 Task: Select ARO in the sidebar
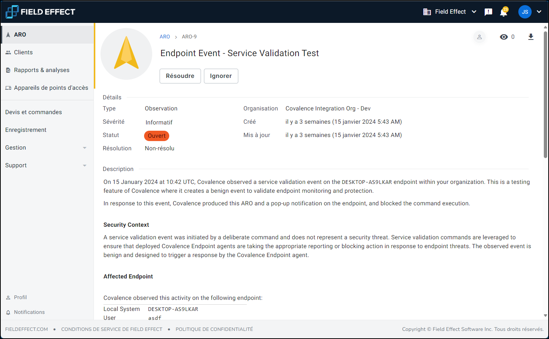click(x=48, y=35)
